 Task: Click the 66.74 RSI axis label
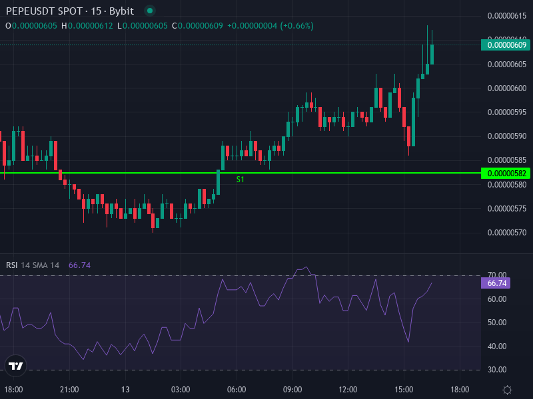[496, 283]
